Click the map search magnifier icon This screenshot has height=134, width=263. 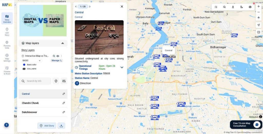(x=224, y=7)
